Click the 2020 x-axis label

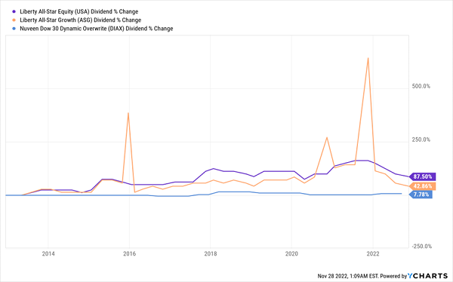click(291, 253)
